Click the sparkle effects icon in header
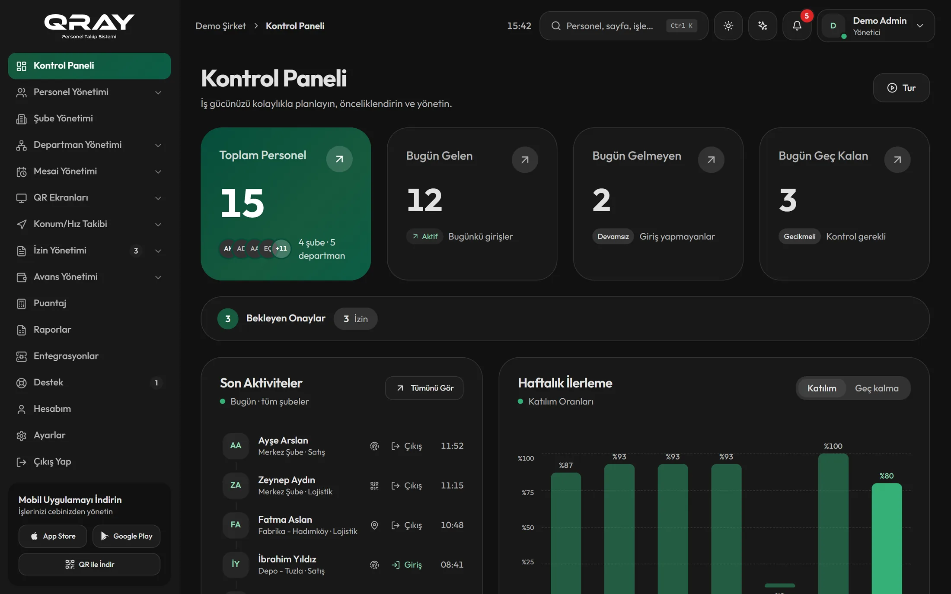Viewport: 951px width, 594px height. (x=763, y=26)
